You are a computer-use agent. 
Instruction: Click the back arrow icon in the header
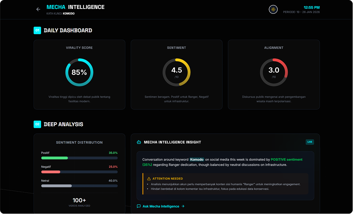(38, 9)
